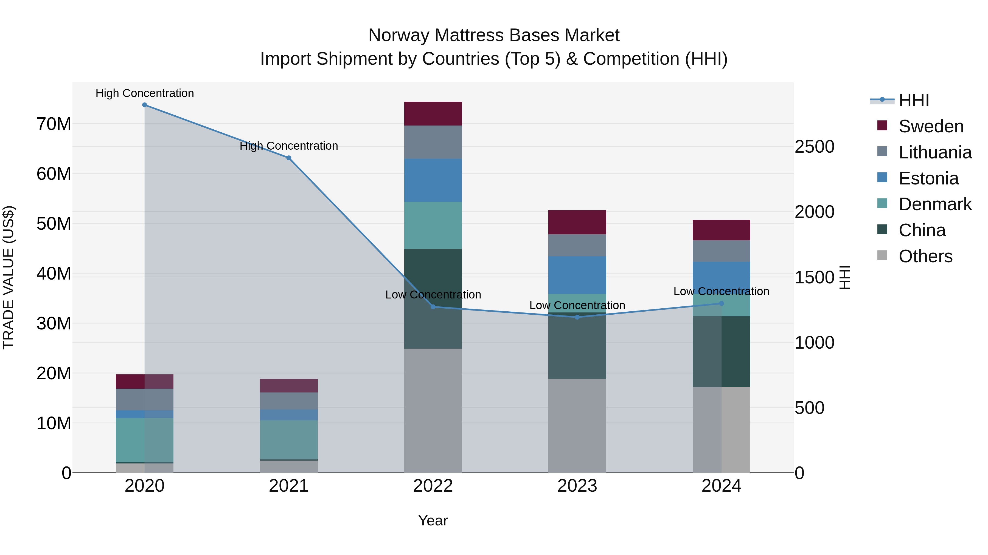Click the Low Concentration label at 2022
988x555 pixels.
(x=433, y=295)
